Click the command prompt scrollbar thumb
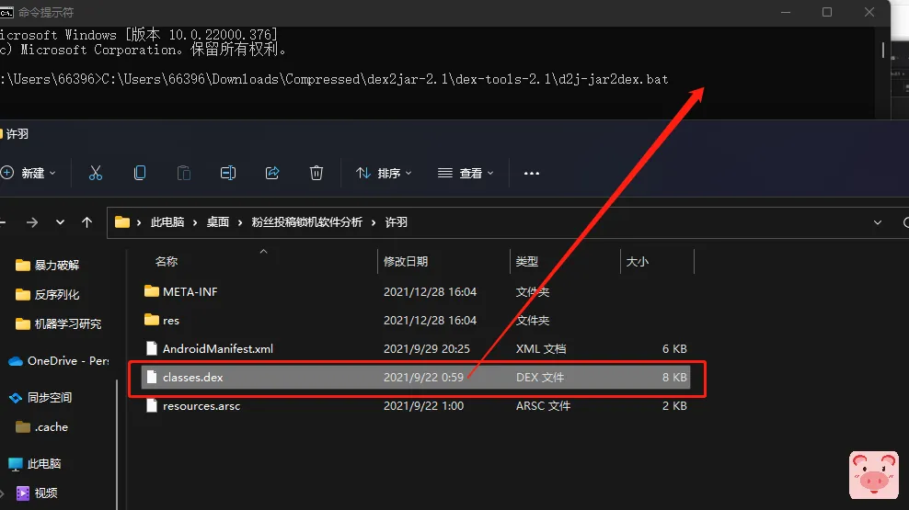Viewport: 909px width, 510px height. 883,50
